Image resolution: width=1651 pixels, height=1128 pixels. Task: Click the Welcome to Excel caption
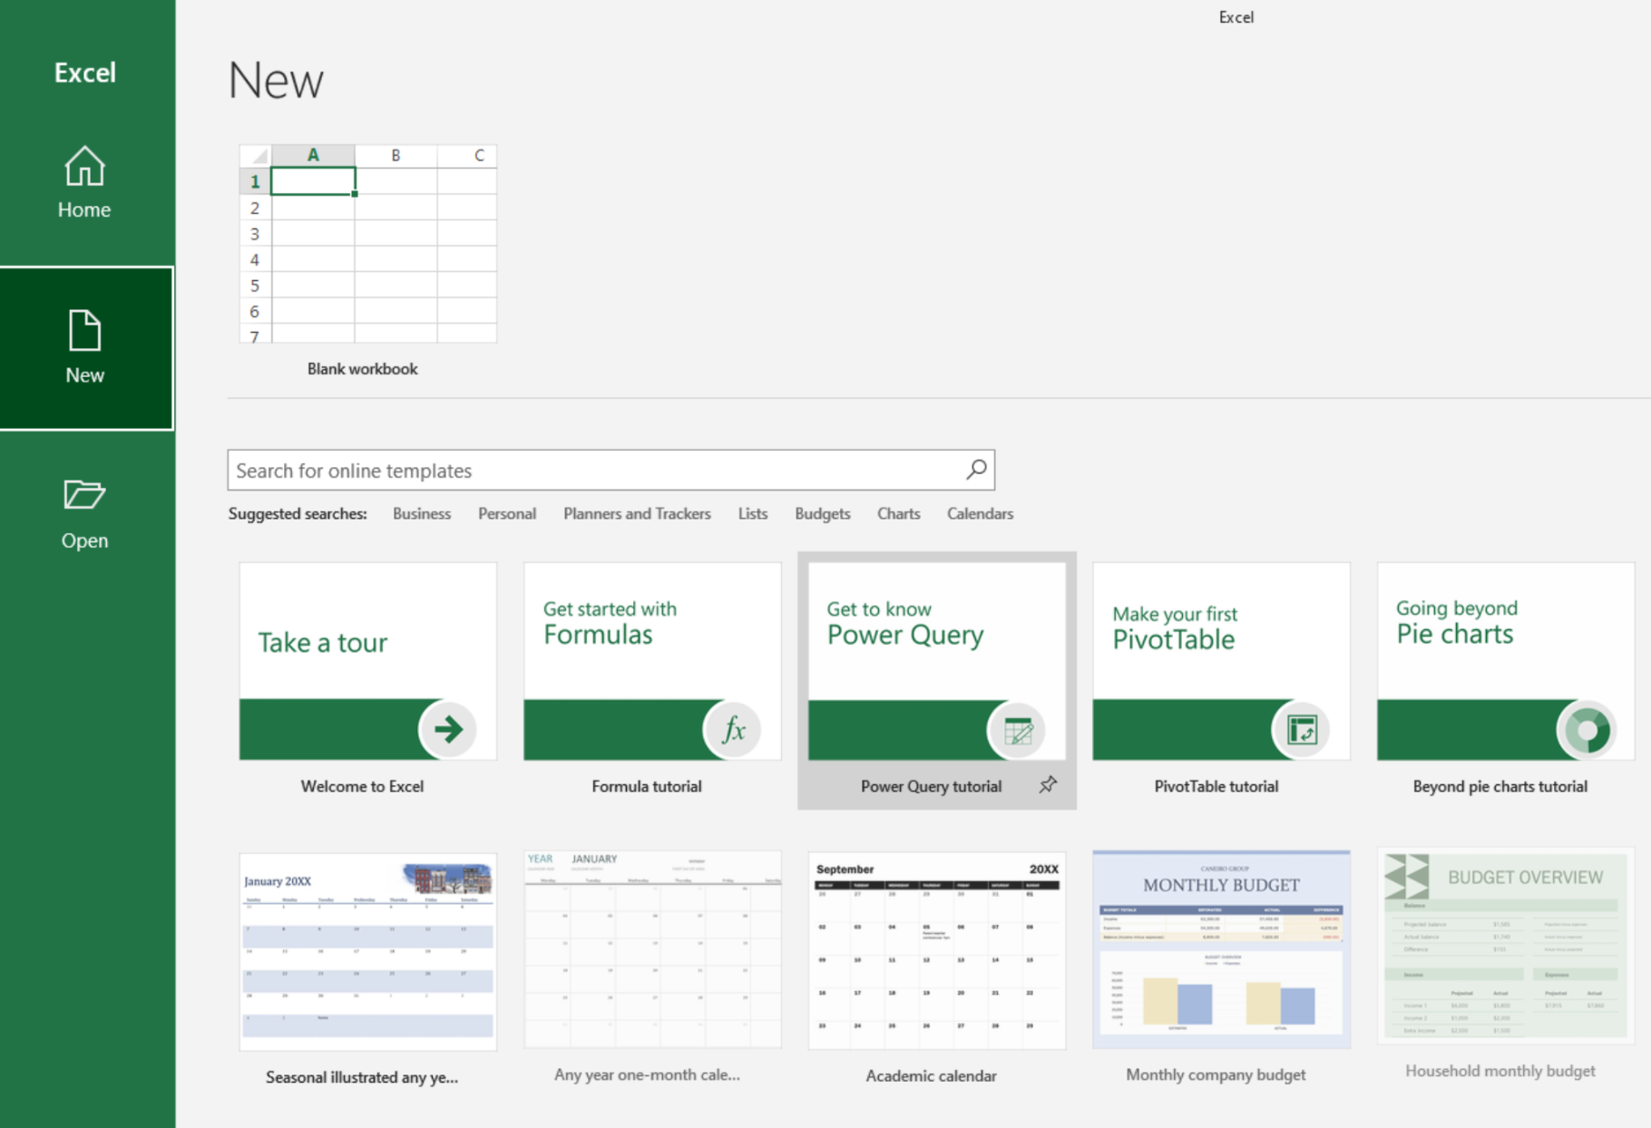point(362,786)
